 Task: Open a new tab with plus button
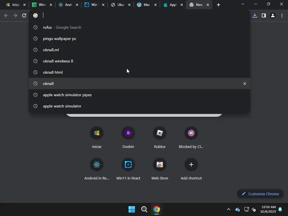(218, 5)
